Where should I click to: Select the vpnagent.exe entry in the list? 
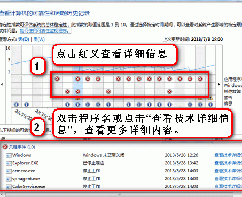(x=26, y=179)
